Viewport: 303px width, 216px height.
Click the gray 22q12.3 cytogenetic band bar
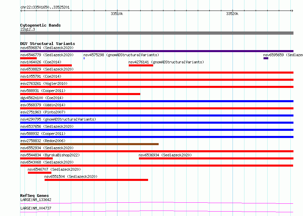(157, 33)
